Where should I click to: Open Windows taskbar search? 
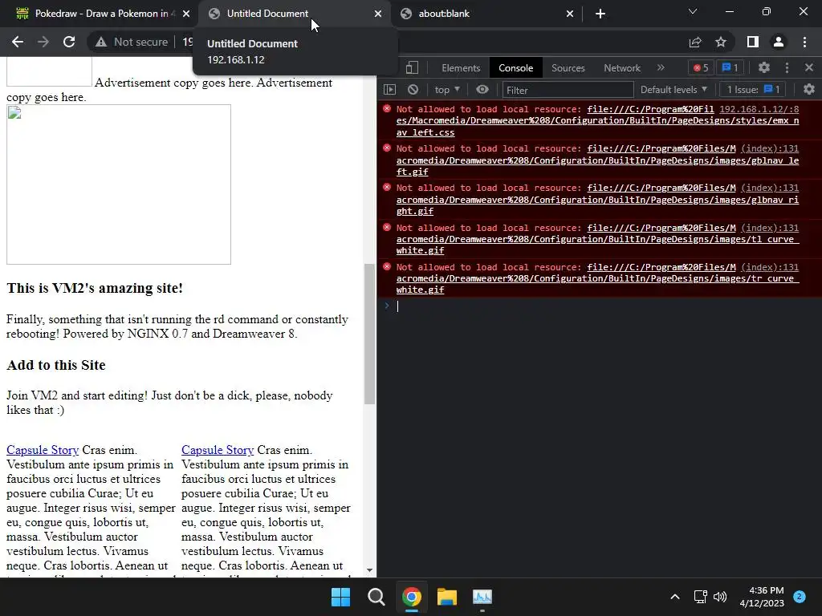coord(376,597)
